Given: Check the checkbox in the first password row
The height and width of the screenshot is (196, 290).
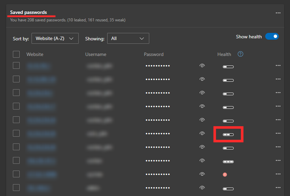Looking at the screenshot, I should point(16,66).
